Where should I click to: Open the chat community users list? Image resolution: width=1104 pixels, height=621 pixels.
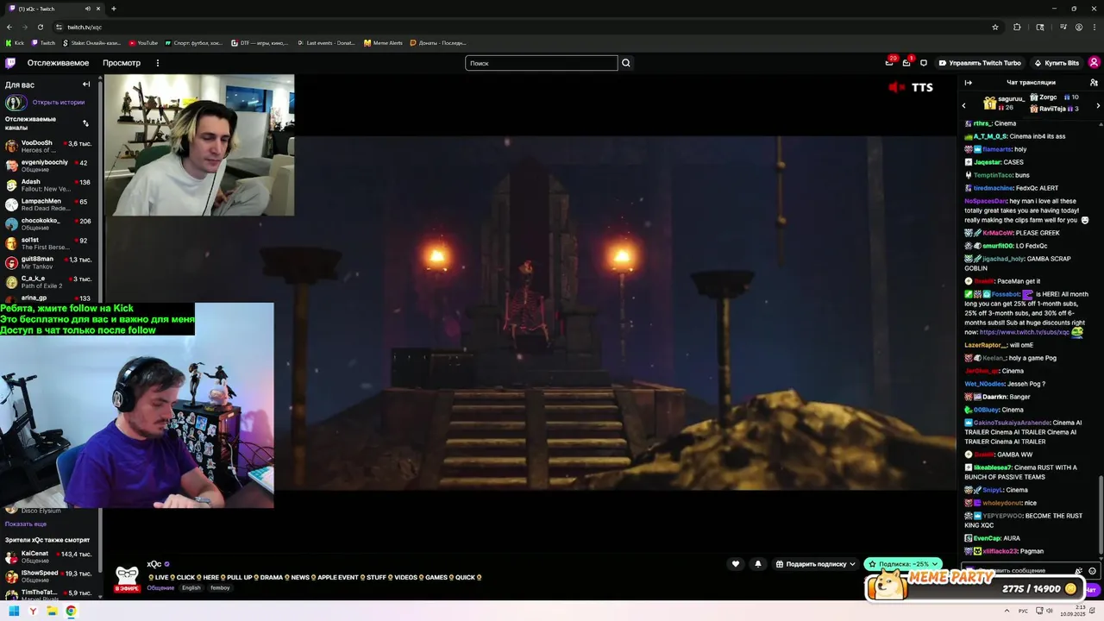1094,83
